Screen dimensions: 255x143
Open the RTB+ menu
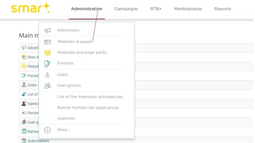pyautogui.click(x=156, y=9)
